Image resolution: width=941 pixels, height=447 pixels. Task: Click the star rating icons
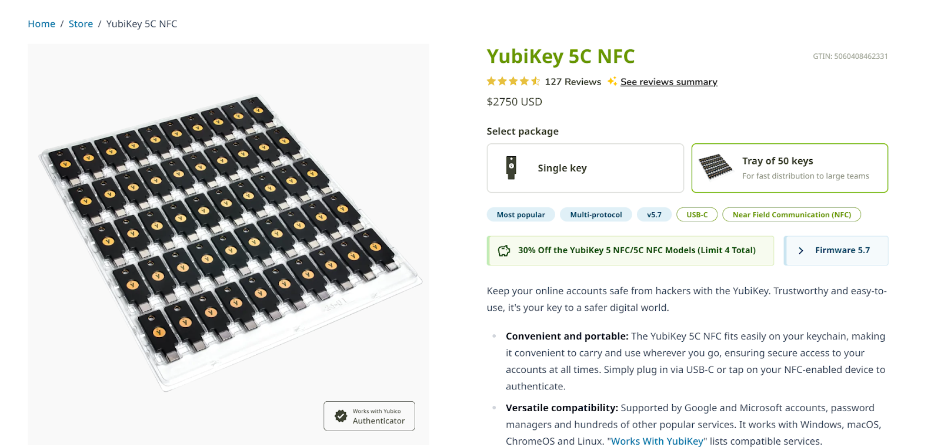pos(513,82)
